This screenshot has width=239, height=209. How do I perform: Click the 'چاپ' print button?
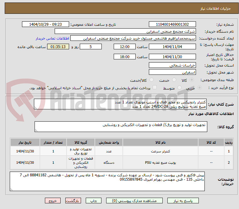pyautogui.click(x=94, y=201)
